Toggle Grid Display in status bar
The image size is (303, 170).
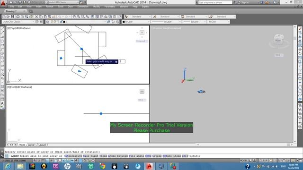click(43, 161)
